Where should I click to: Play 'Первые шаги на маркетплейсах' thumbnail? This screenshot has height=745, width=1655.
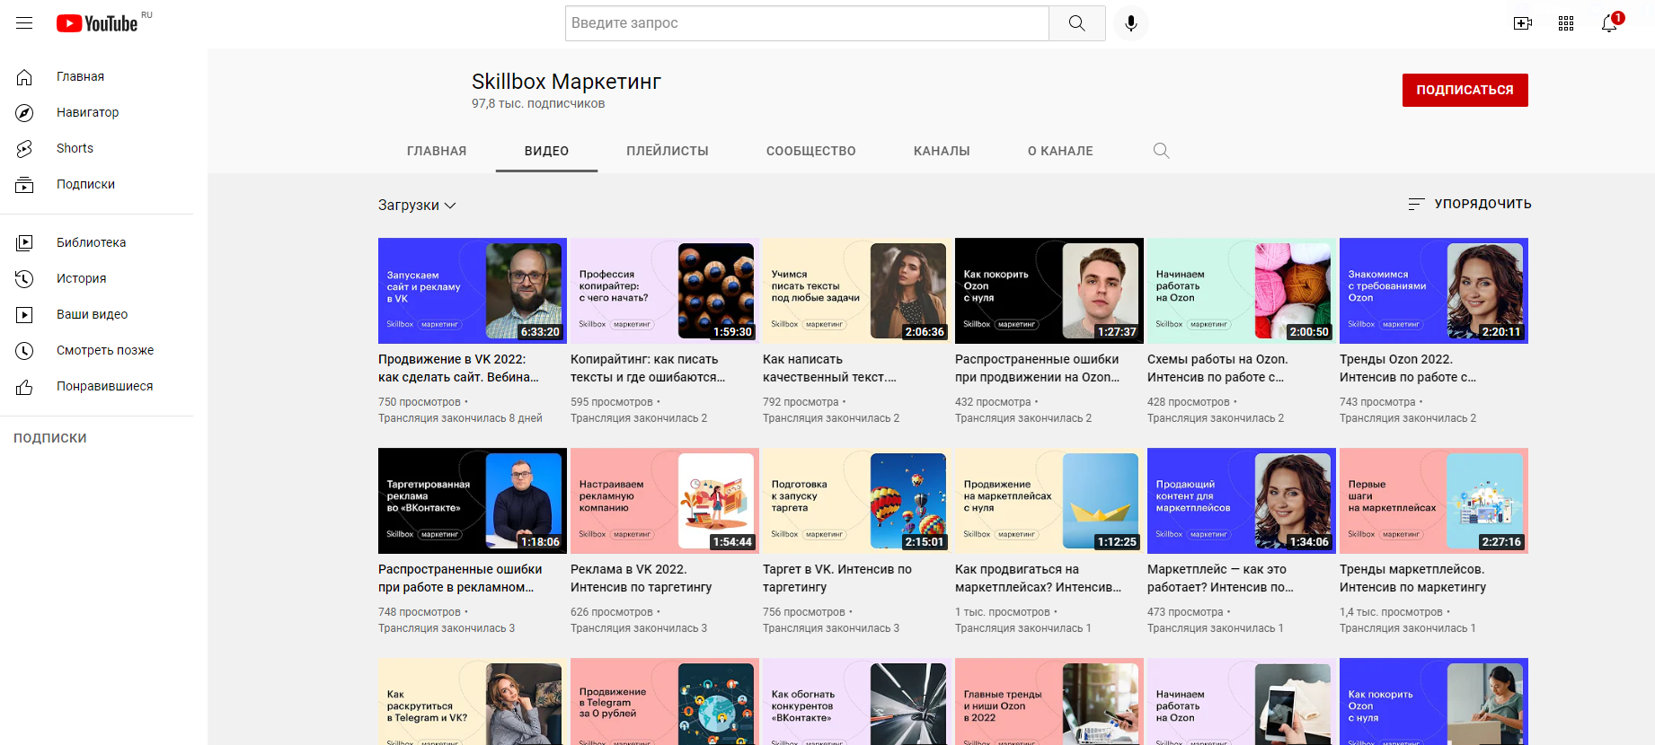tap(1434, 501)
